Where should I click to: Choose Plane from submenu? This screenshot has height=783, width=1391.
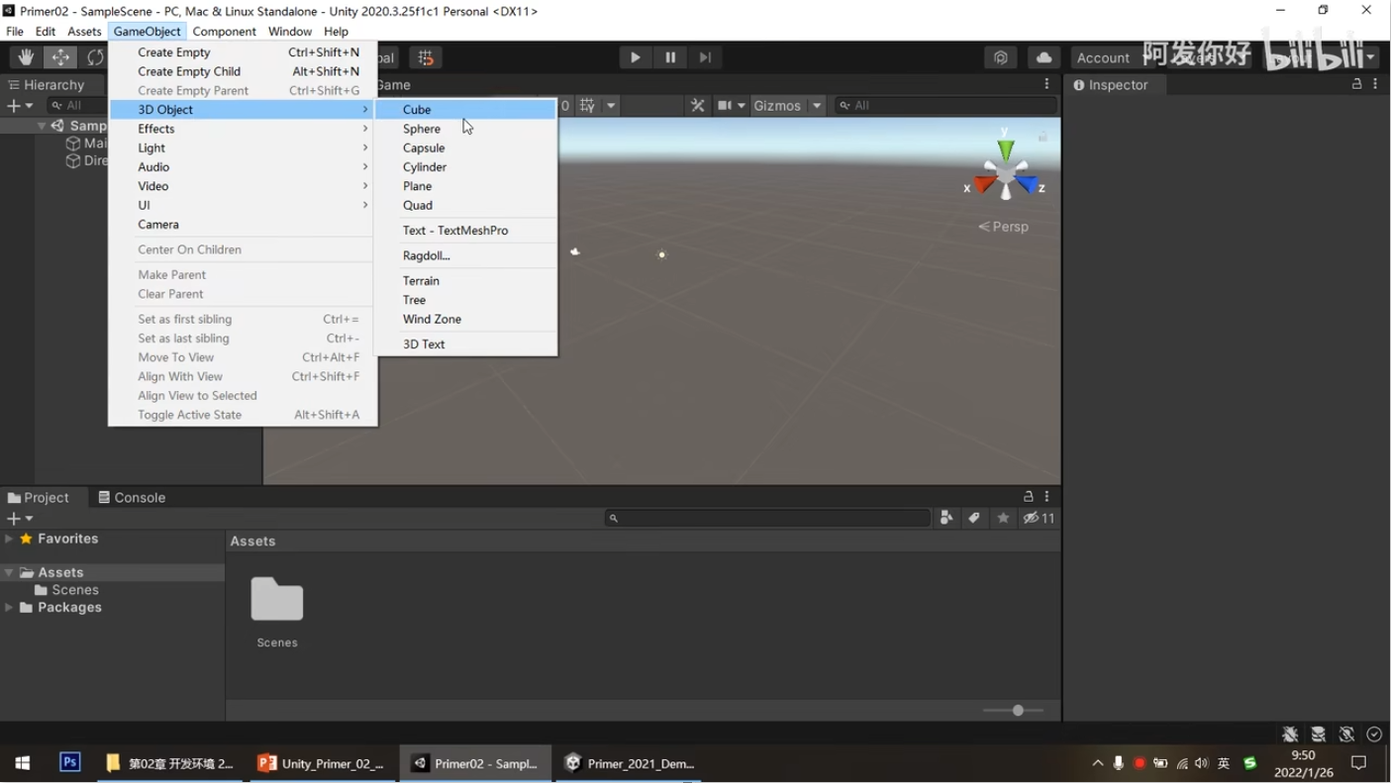465,186
